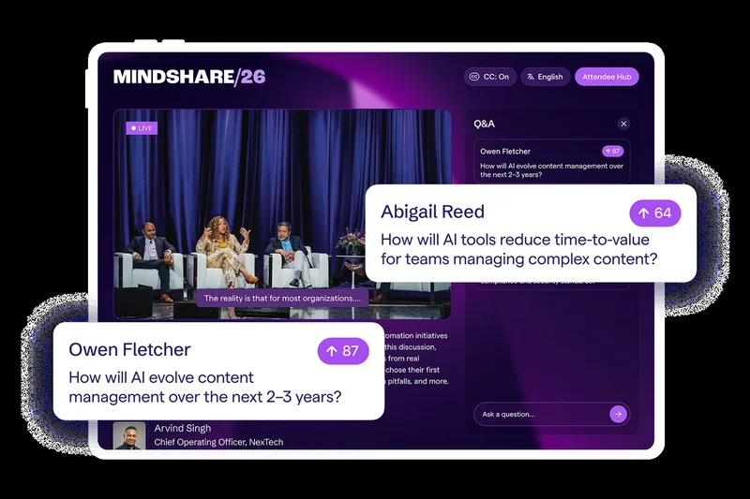Select the Q&A panel heading
The height and width of the screenshot is (499, 750).
pyautogui.click(x=484, y=124)
